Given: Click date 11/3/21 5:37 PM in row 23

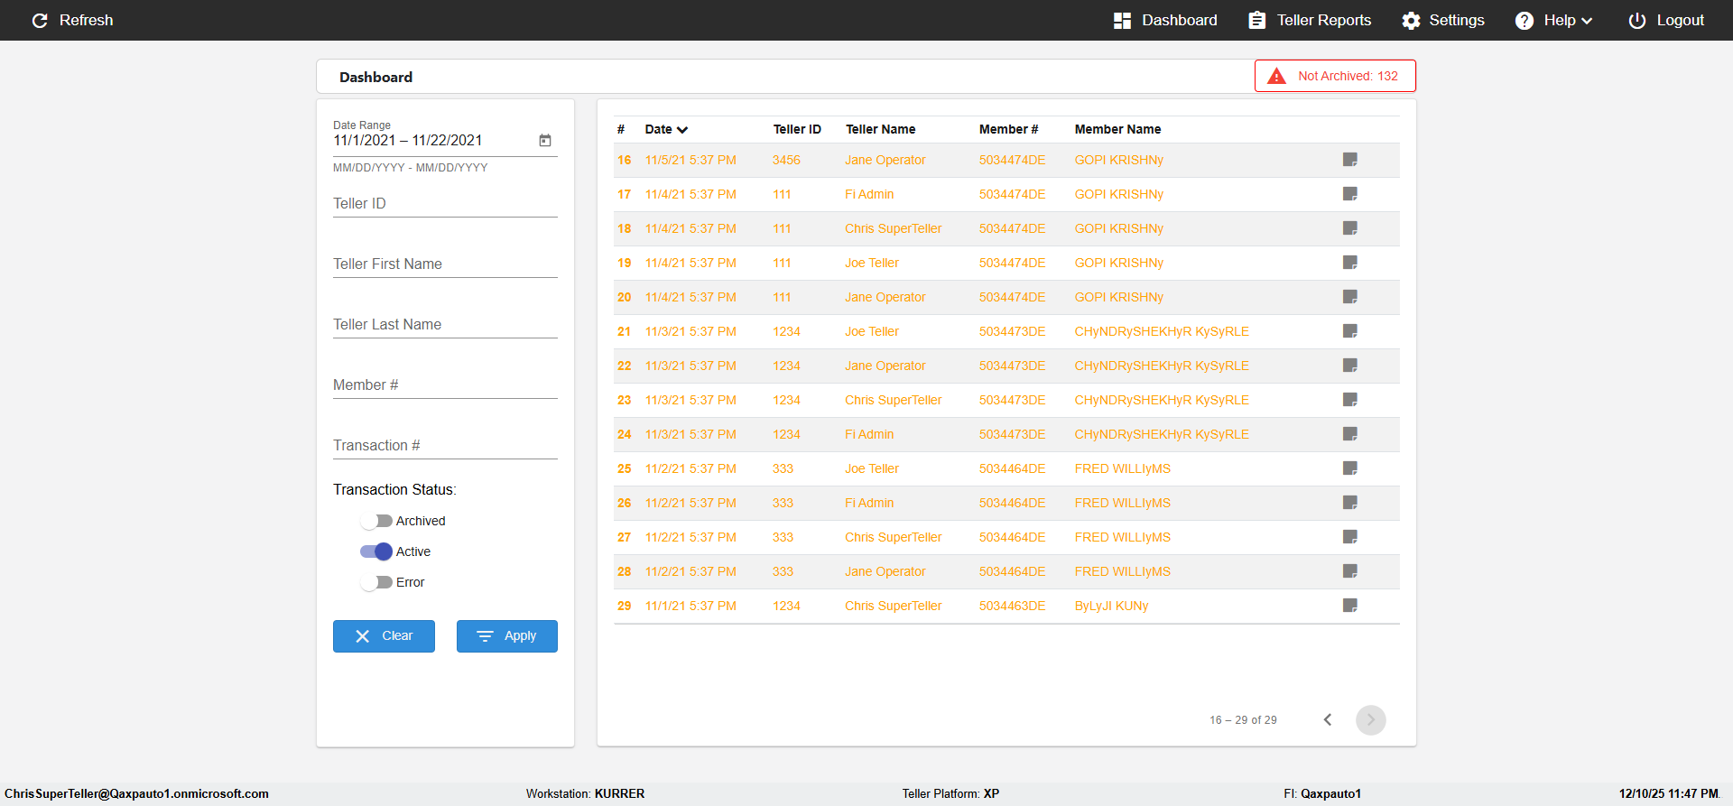Looking at the screenshot, I should pos(690,400).
